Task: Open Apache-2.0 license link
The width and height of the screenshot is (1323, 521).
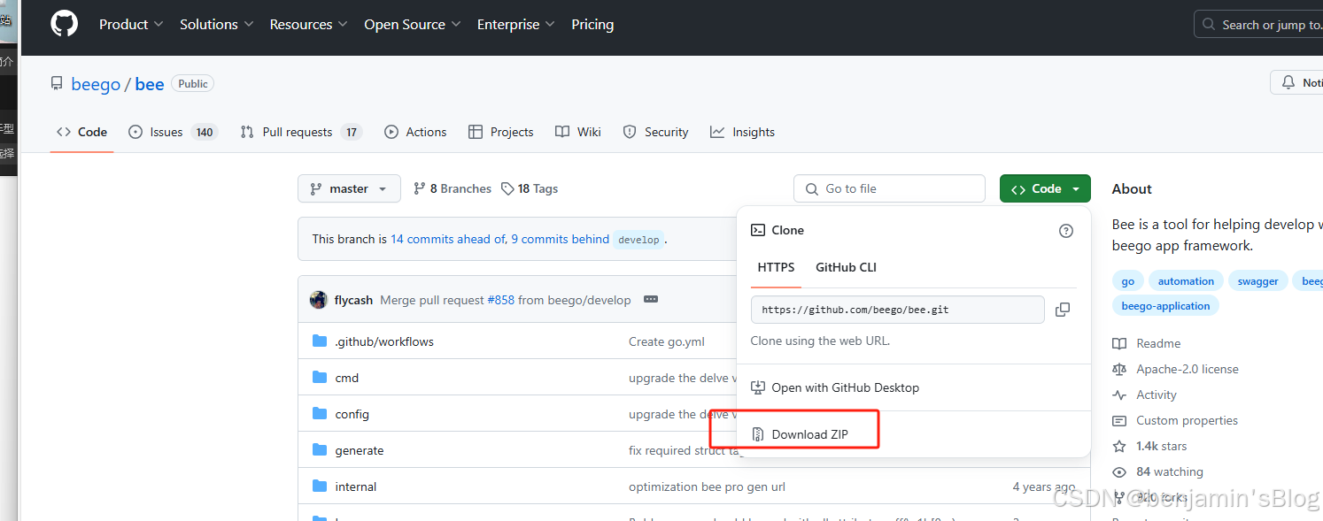Action: tap(1188, 369)
